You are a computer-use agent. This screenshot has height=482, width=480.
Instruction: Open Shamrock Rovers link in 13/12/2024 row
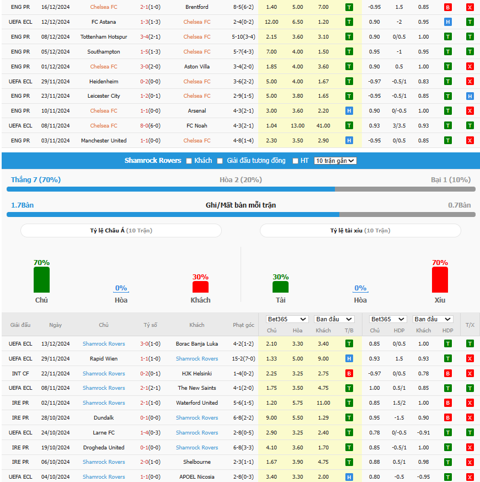click(104, 343)
